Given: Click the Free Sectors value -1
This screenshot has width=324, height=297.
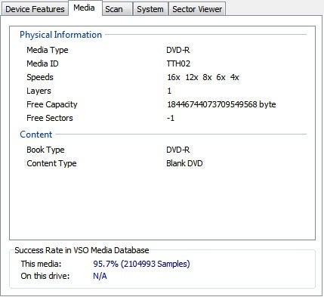Looking at the screenshot, I should (x=171, y=118).
